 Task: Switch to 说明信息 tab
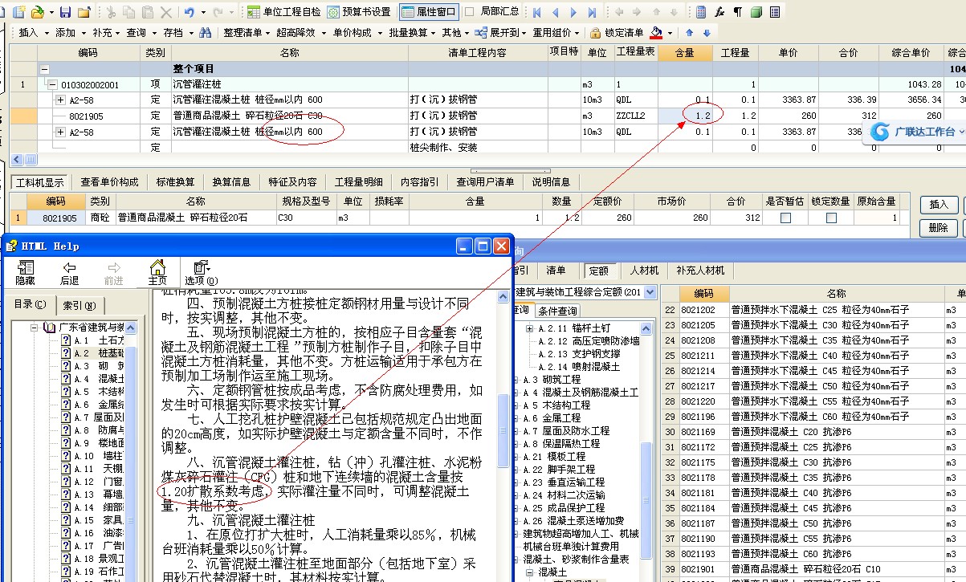(551, 182)
